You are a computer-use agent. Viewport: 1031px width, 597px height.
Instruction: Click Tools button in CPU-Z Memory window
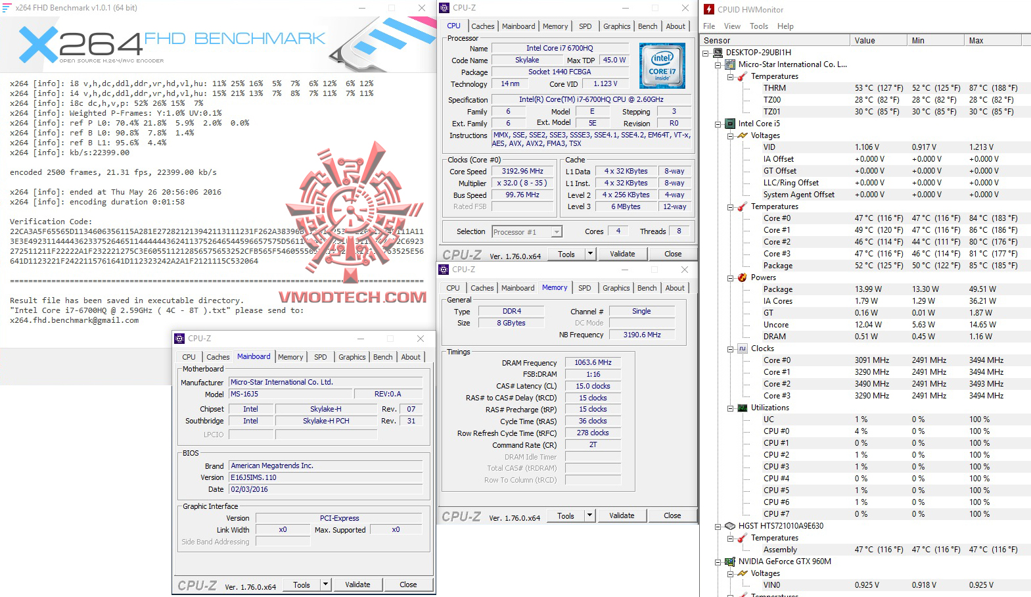pyautogui.click(x=566, y=515)
